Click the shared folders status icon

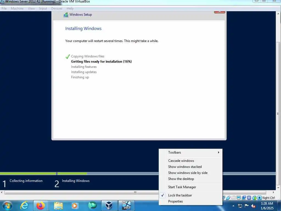[x=244, y=198]
